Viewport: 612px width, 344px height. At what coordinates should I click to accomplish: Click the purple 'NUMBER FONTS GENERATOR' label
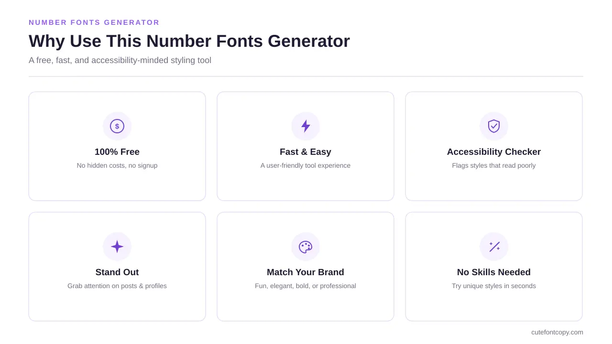click(x=94, y=22)
